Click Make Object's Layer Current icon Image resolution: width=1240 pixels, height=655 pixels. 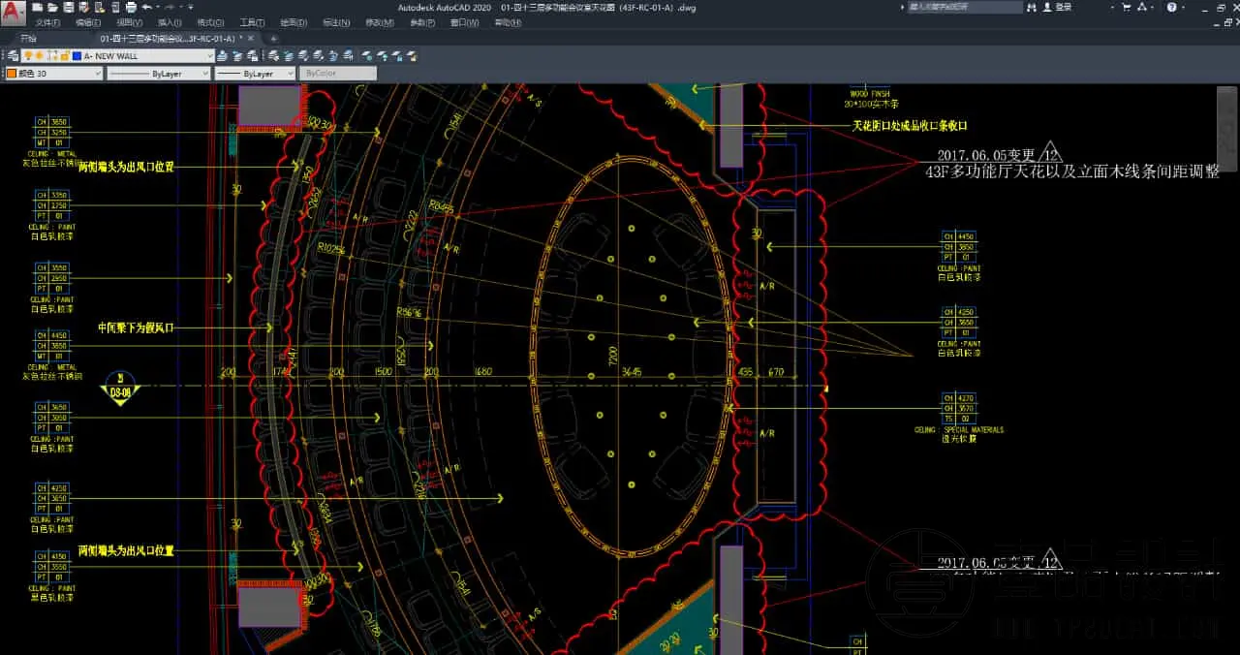[x=222, y=56]
